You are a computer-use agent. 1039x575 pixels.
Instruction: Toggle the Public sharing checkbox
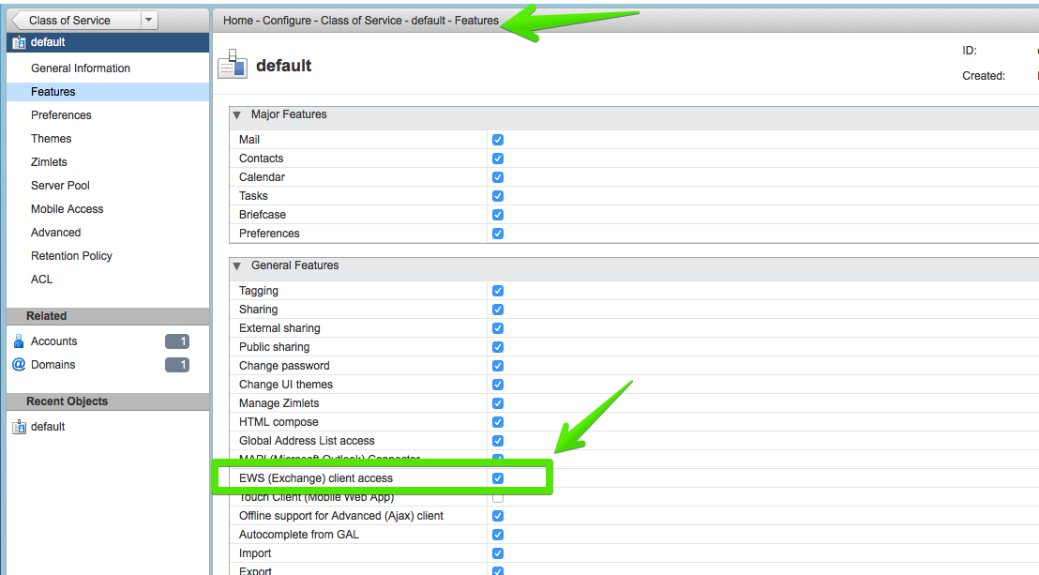498,347
